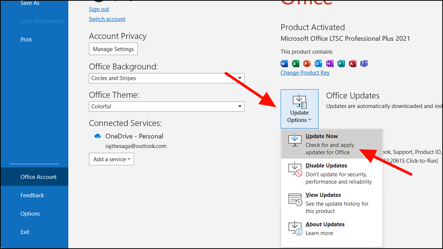Click the Change Product Key link

coord(305,73)
